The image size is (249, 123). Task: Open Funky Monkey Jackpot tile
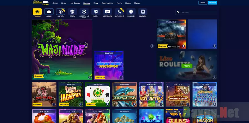tap(71, 94)
